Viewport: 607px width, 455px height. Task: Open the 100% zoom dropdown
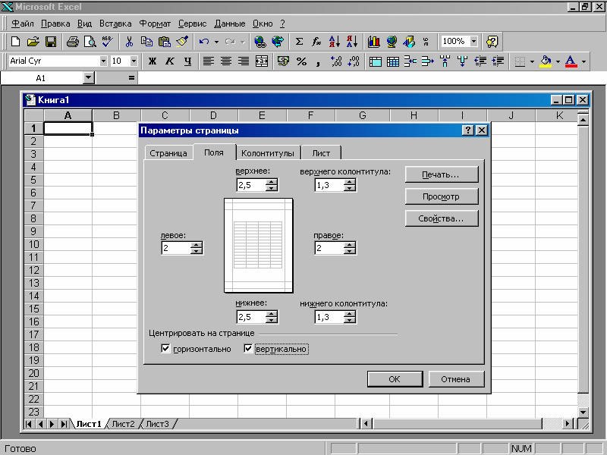click(473, 42)
